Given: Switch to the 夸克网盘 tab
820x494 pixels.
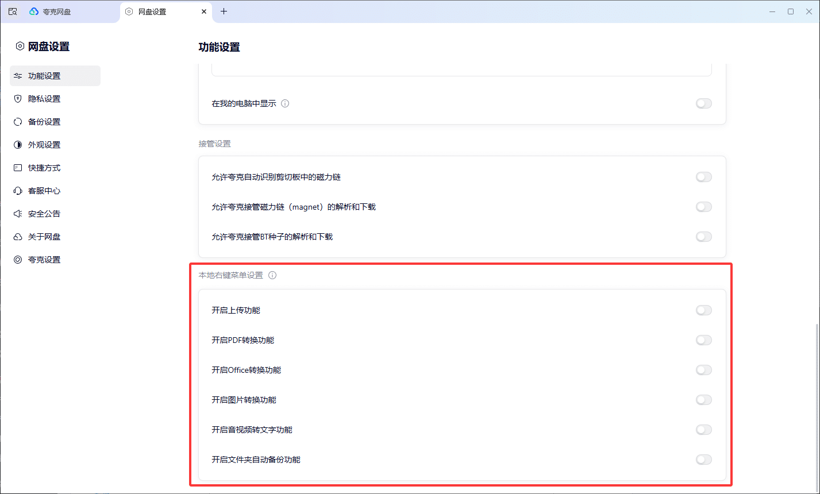Looking at the screenshot, I should [x=57, y=11].
